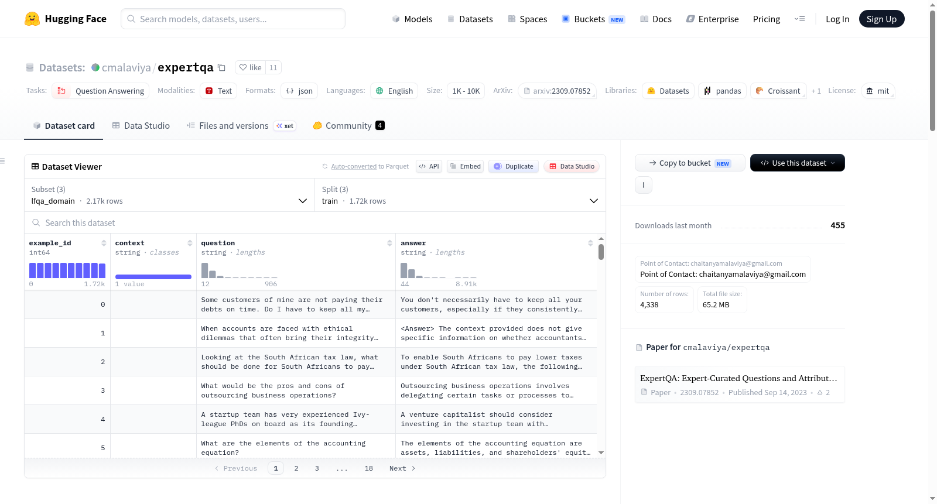Click the Hugging Face logo icon

click(32, 19)
